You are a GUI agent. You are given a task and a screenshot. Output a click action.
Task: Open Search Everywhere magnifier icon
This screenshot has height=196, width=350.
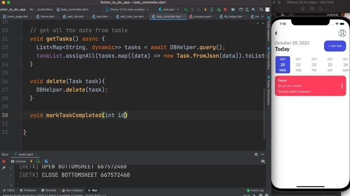click(261, 10)
